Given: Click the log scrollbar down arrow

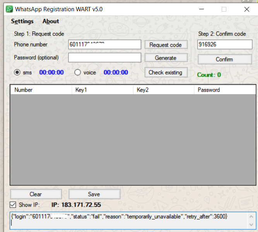Looking at the screenshot, I should point(251,225).
